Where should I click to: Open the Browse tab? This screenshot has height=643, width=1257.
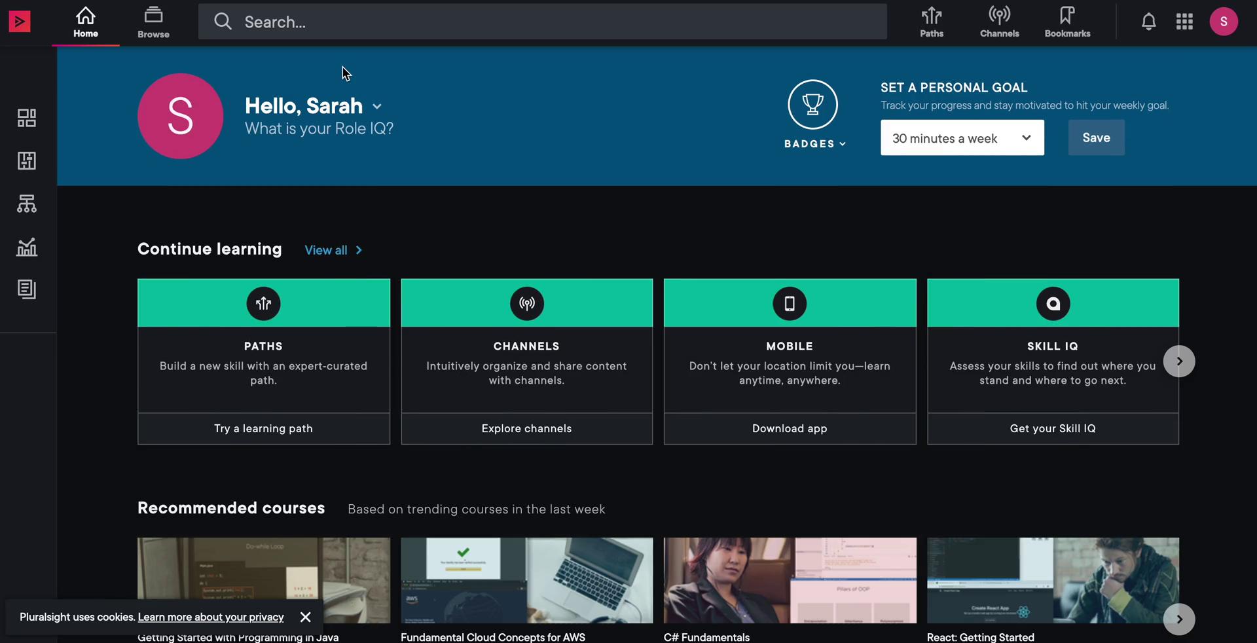coord(153,23)
